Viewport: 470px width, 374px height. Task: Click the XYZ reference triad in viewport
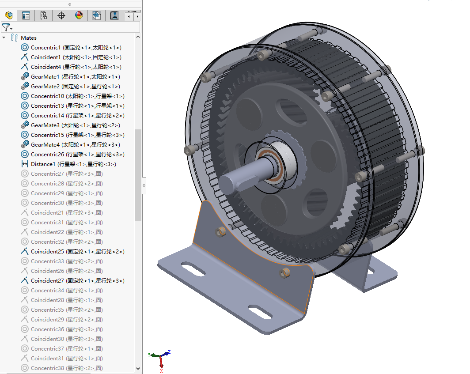coord(160,360)
